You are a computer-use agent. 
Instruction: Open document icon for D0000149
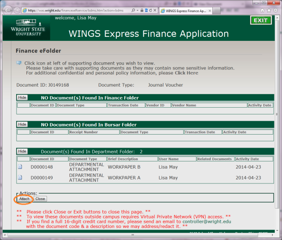pyautogui.click(x=20, y=178)
